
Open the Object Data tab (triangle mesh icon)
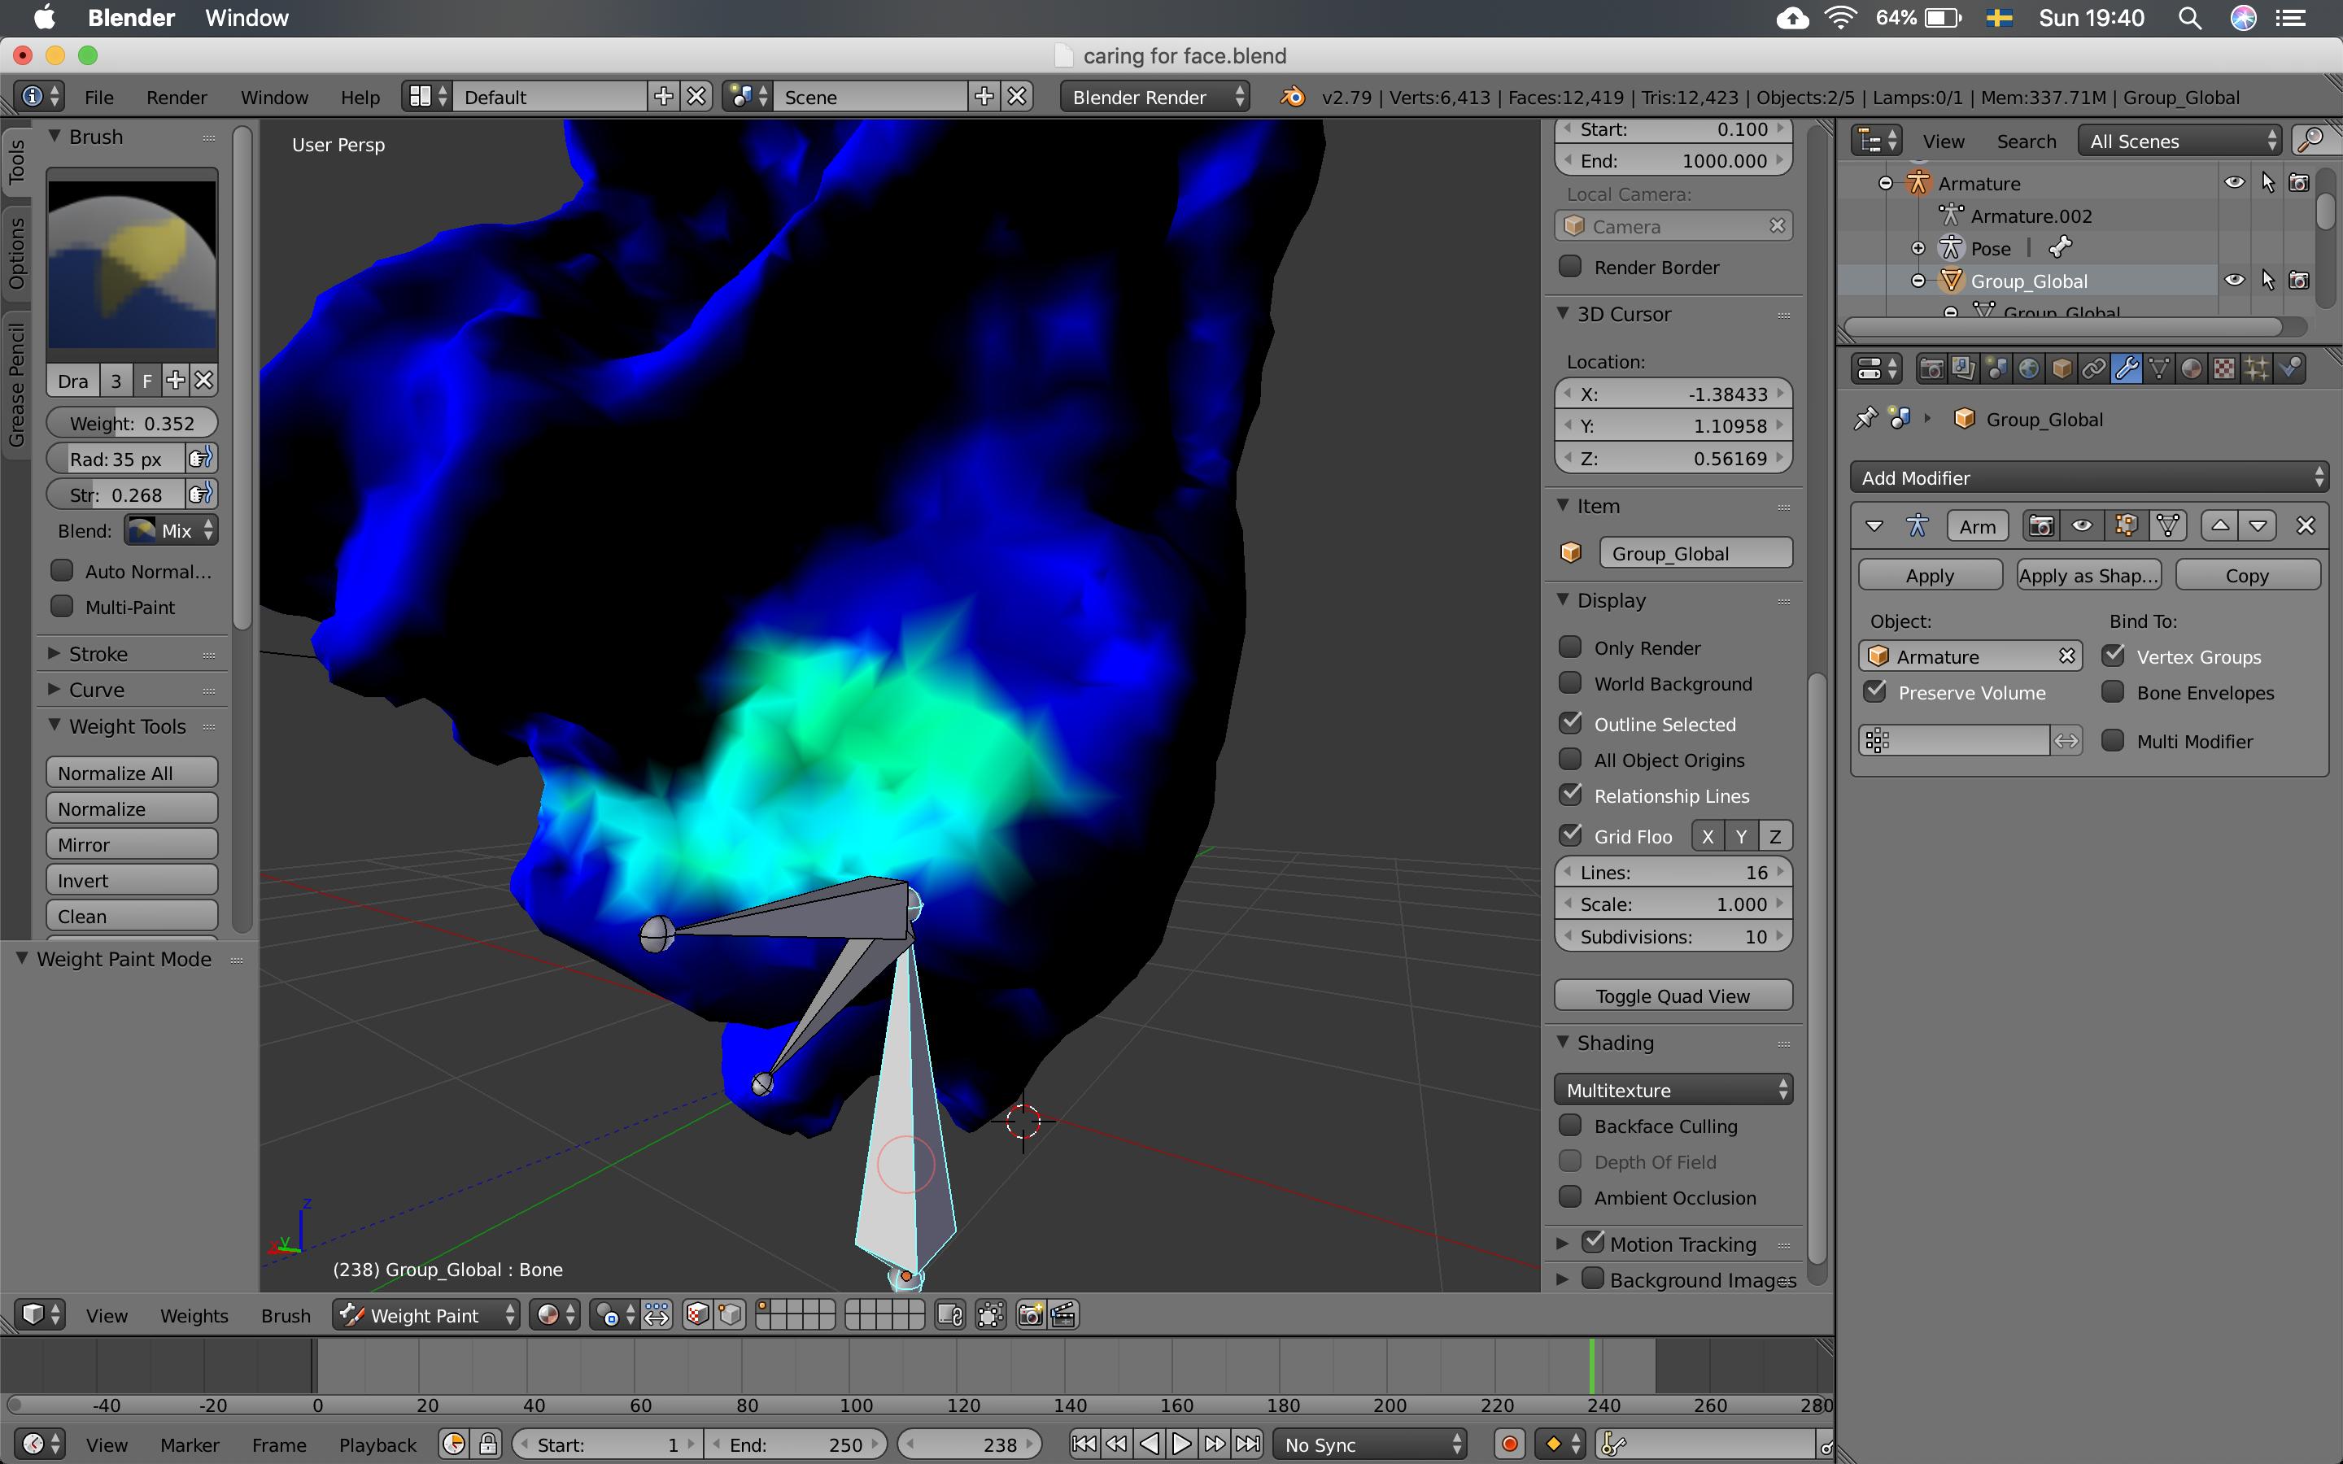coord(2158,369)
